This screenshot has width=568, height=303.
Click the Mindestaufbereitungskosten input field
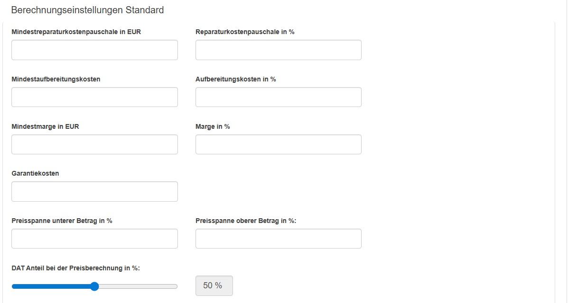pyautogui.click(x=94, y=97)
